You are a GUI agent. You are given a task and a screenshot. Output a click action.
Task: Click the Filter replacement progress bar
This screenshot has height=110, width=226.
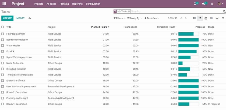[x=189, y=34]
